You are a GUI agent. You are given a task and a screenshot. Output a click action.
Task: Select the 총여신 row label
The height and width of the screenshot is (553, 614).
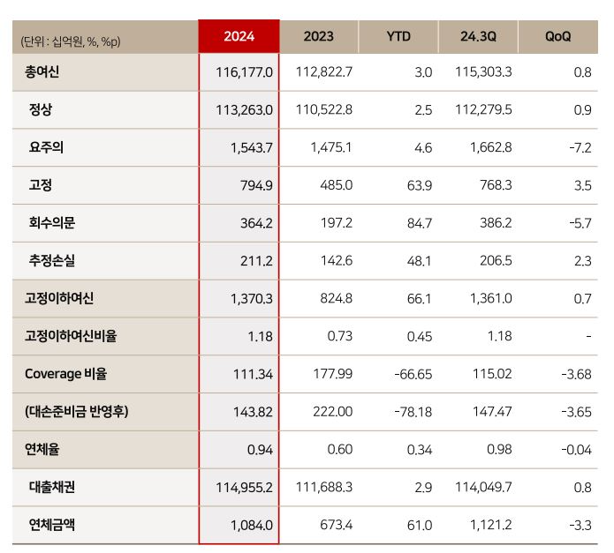pyautogui.click(x=42, y=72)
